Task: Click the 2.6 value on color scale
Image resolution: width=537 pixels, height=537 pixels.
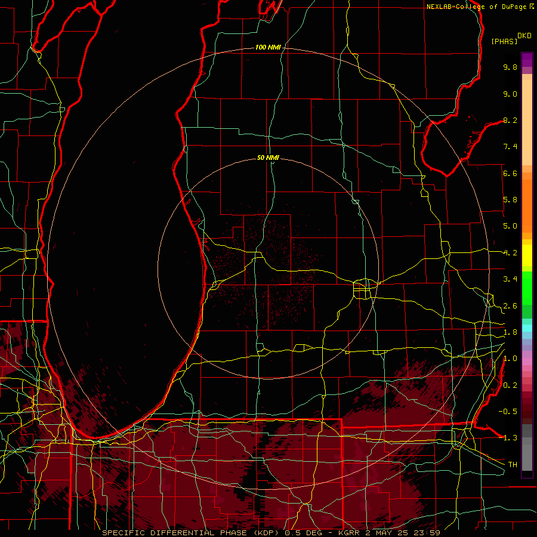Action: [510, 306]
